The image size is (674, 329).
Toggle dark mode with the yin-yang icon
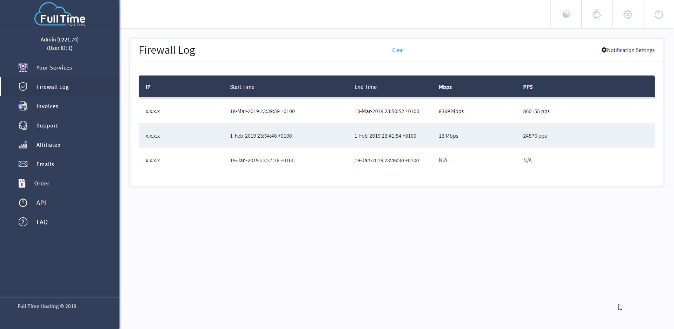point(566,14)
